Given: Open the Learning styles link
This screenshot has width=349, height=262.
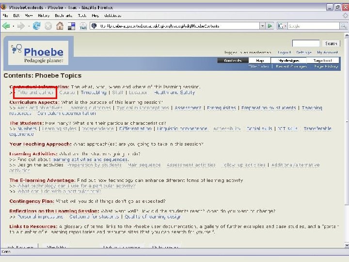Looking at the screenshot, I should (x=59, y=129).
